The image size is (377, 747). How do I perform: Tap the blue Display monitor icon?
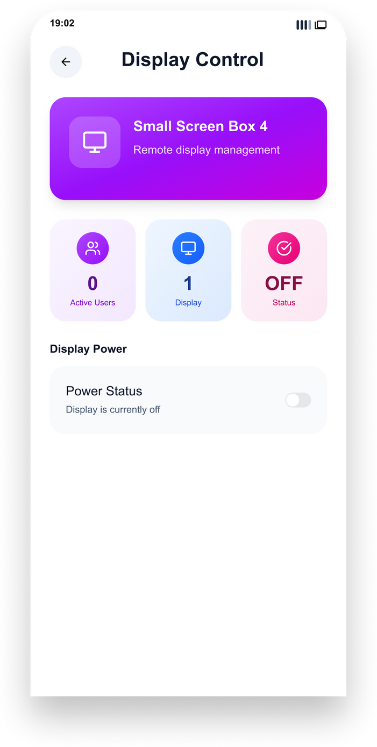pyautogui.click(x=188, y=248)
